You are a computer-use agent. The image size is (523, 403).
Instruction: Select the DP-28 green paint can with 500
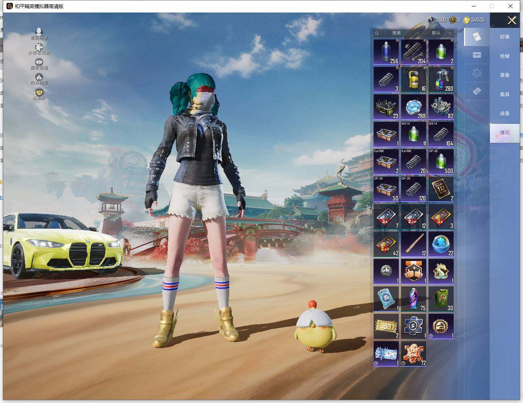441,161
